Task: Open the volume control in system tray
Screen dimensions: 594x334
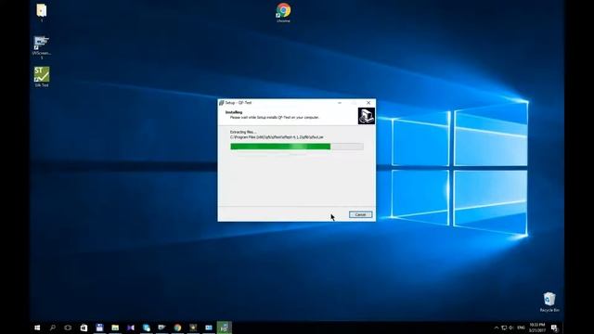Action: coord(511,328)
